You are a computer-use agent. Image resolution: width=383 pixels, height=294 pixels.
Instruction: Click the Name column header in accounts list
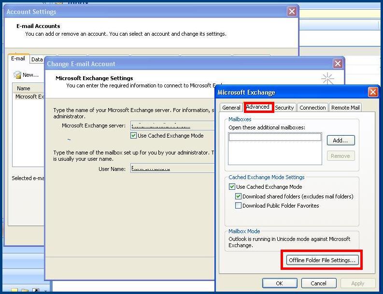point(28,88)
